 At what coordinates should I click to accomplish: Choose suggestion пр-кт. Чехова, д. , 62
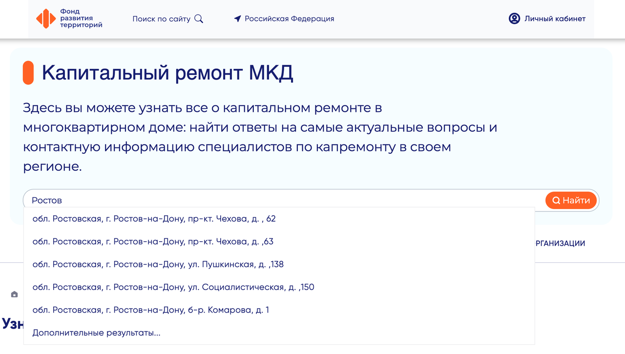tap(279, 219)
